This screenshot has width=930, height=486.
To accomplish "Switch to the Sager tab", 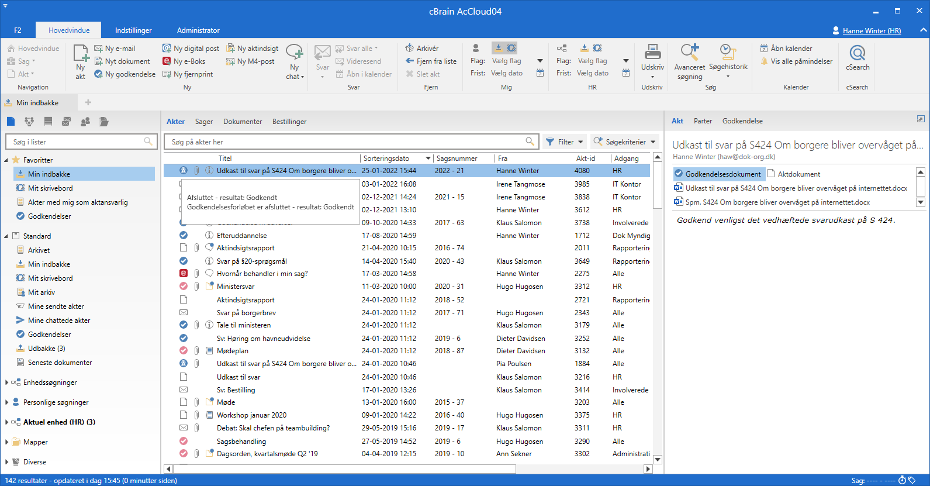I will tap(204, 122).
